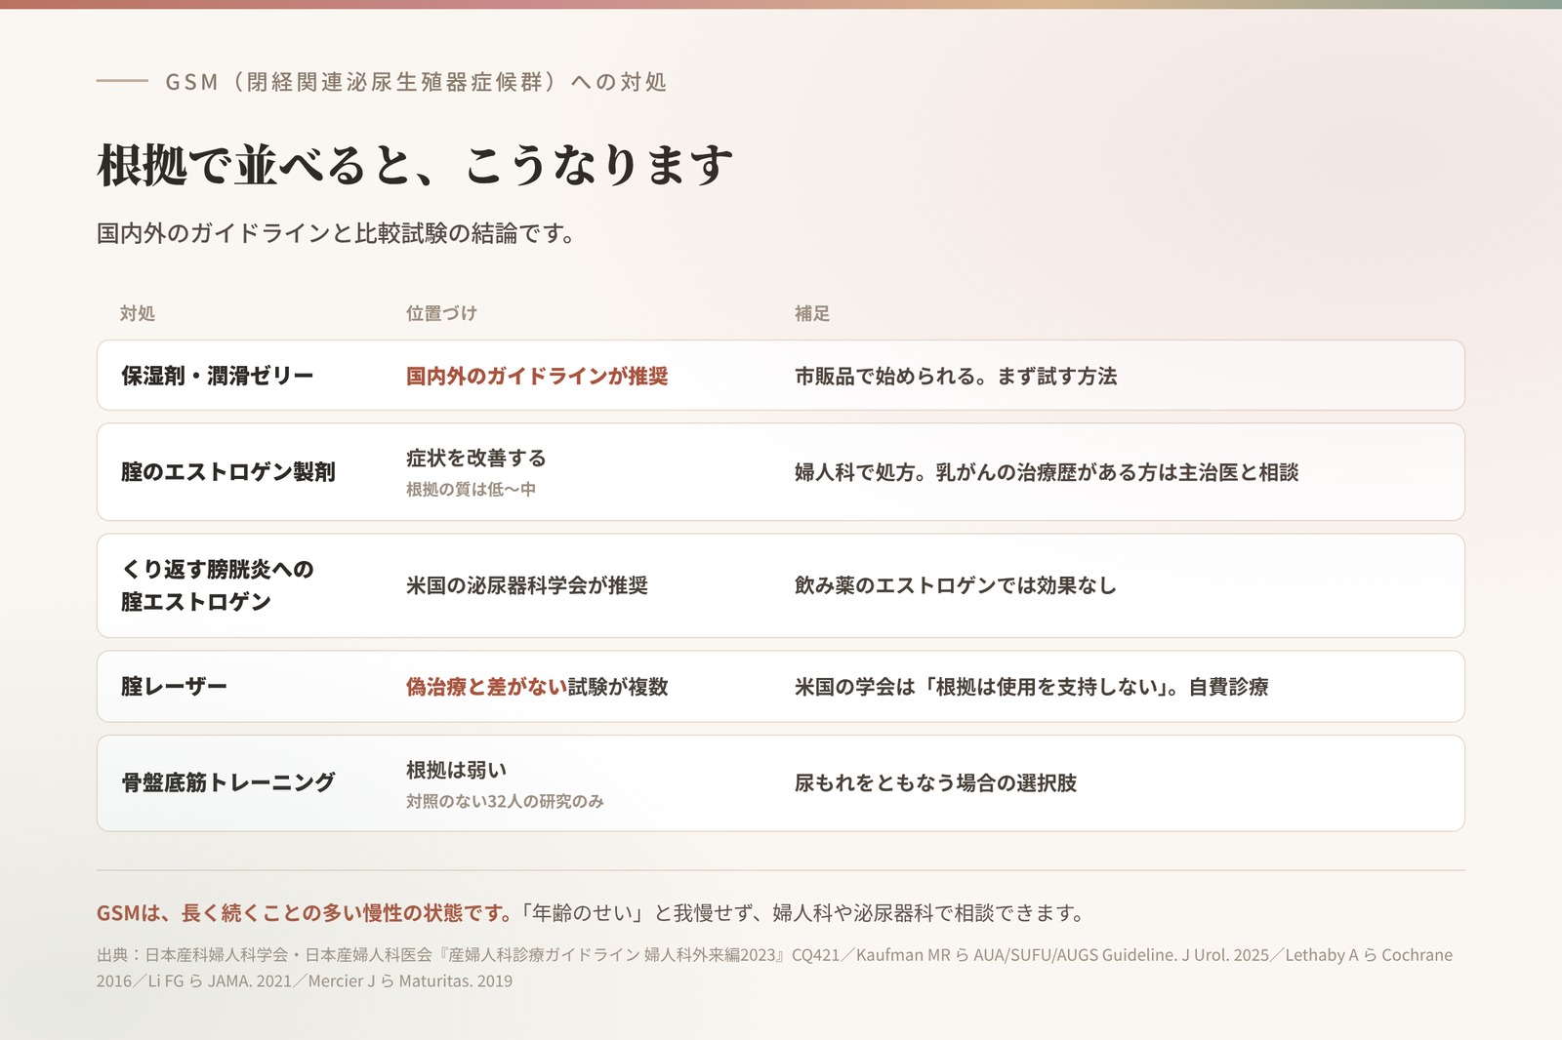Click the note 婦人科で処方。乳がんの治療歴がある方は主治医と相談
The height and width of the screenshot is (1040, 1562).
tap(1047, 472)
